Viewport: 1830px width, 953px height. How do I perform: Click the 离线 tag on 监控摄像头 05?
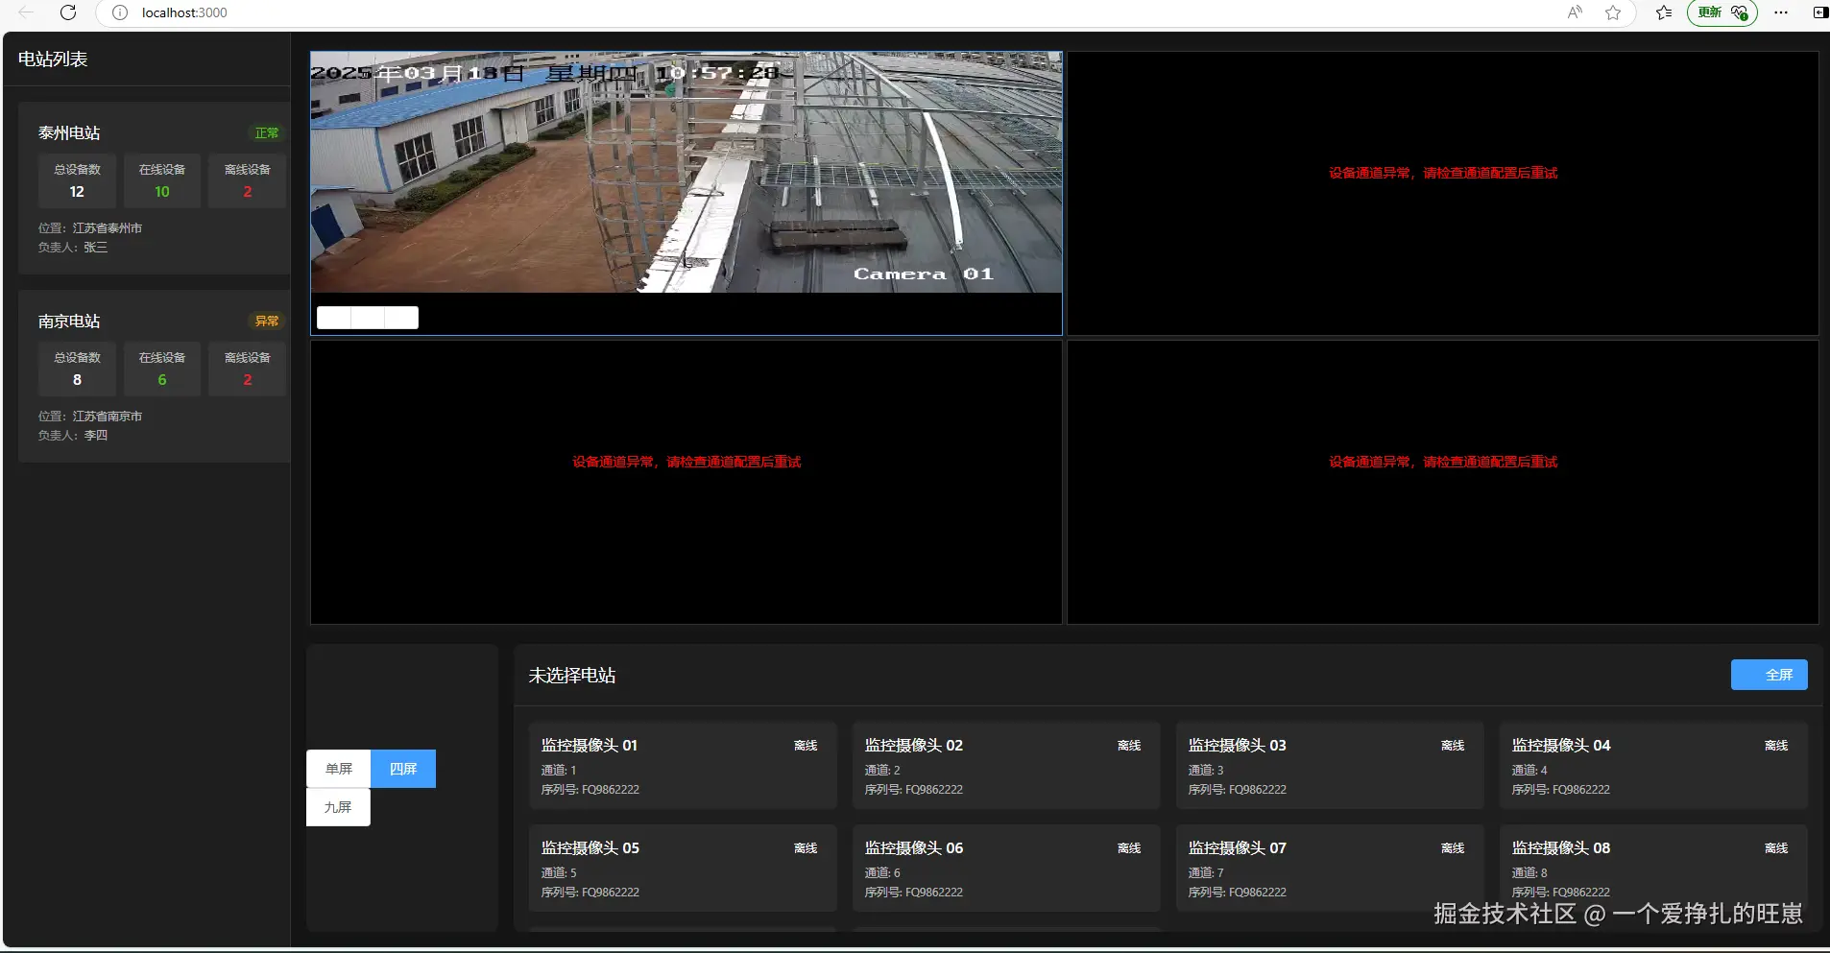pyautogui.click(x=806, y=848)
